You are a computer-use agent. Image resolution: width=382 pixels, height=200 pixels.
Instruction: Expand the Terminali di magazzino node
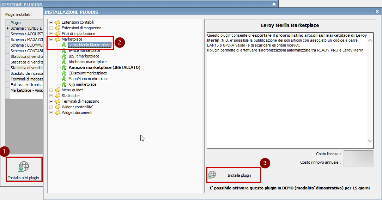click(x=51, y=101)
